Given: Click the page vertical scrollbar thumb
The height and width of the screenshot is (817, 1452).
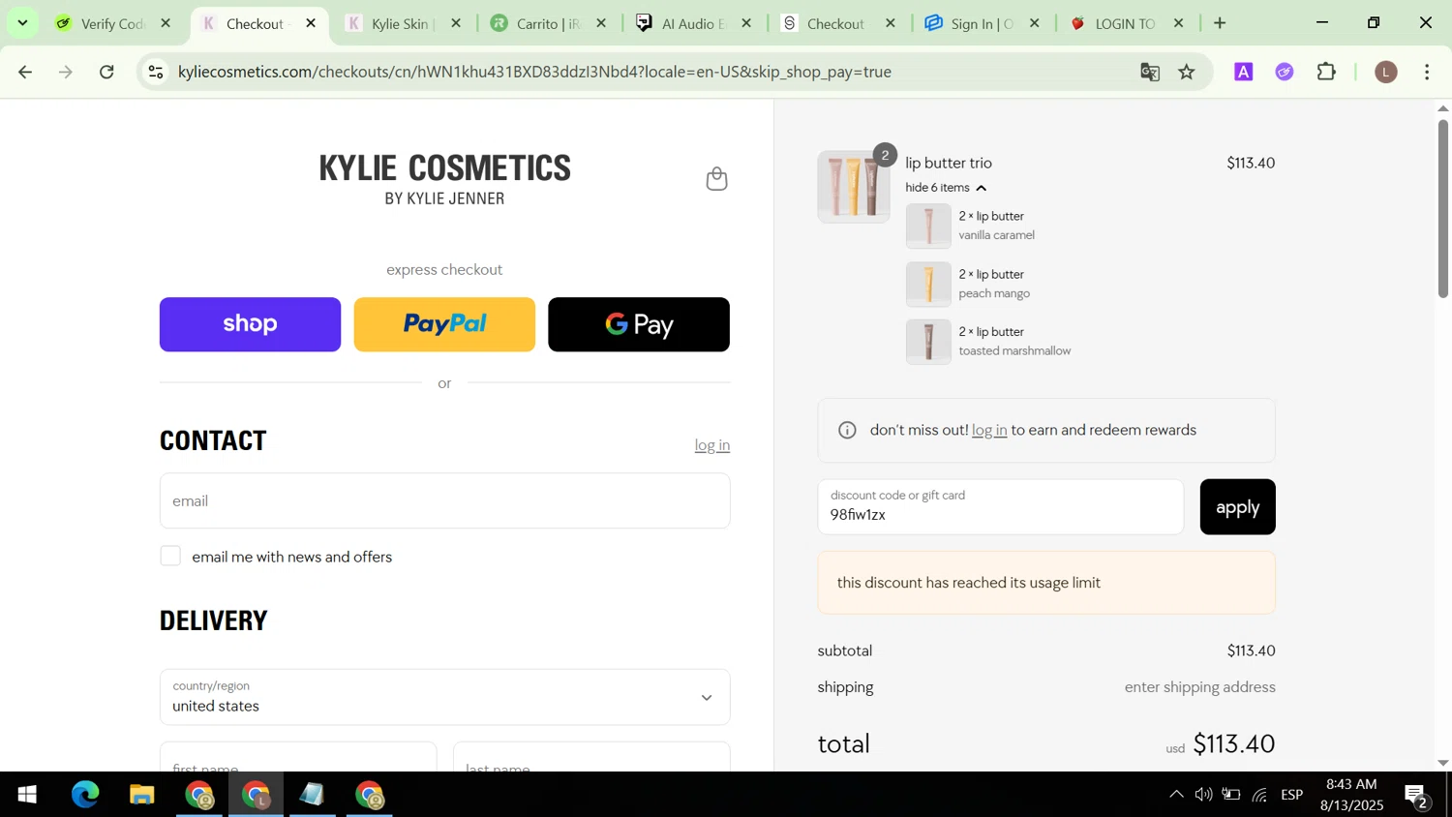Looking at the screenshot, I should click(1442, 207).
